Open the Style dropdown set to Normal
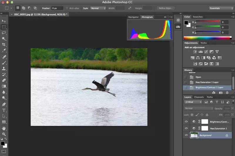 tap(98, 8)
